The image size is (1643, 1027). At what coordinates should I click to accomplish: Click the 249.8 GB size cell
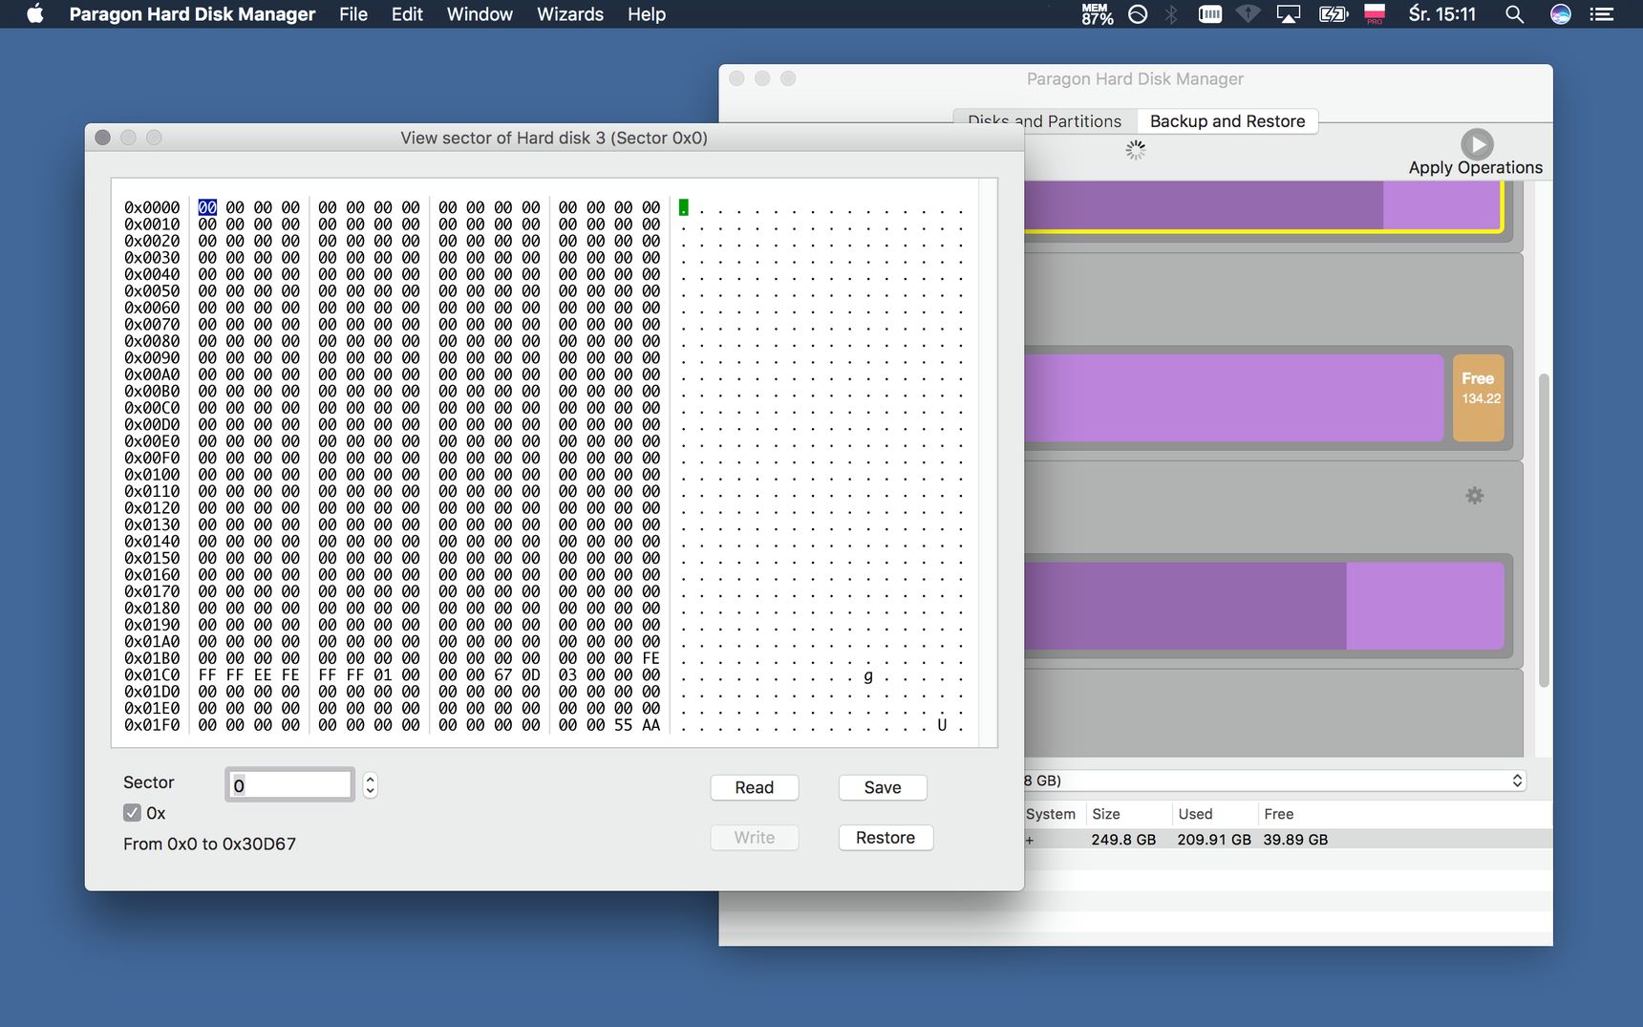1123,840
